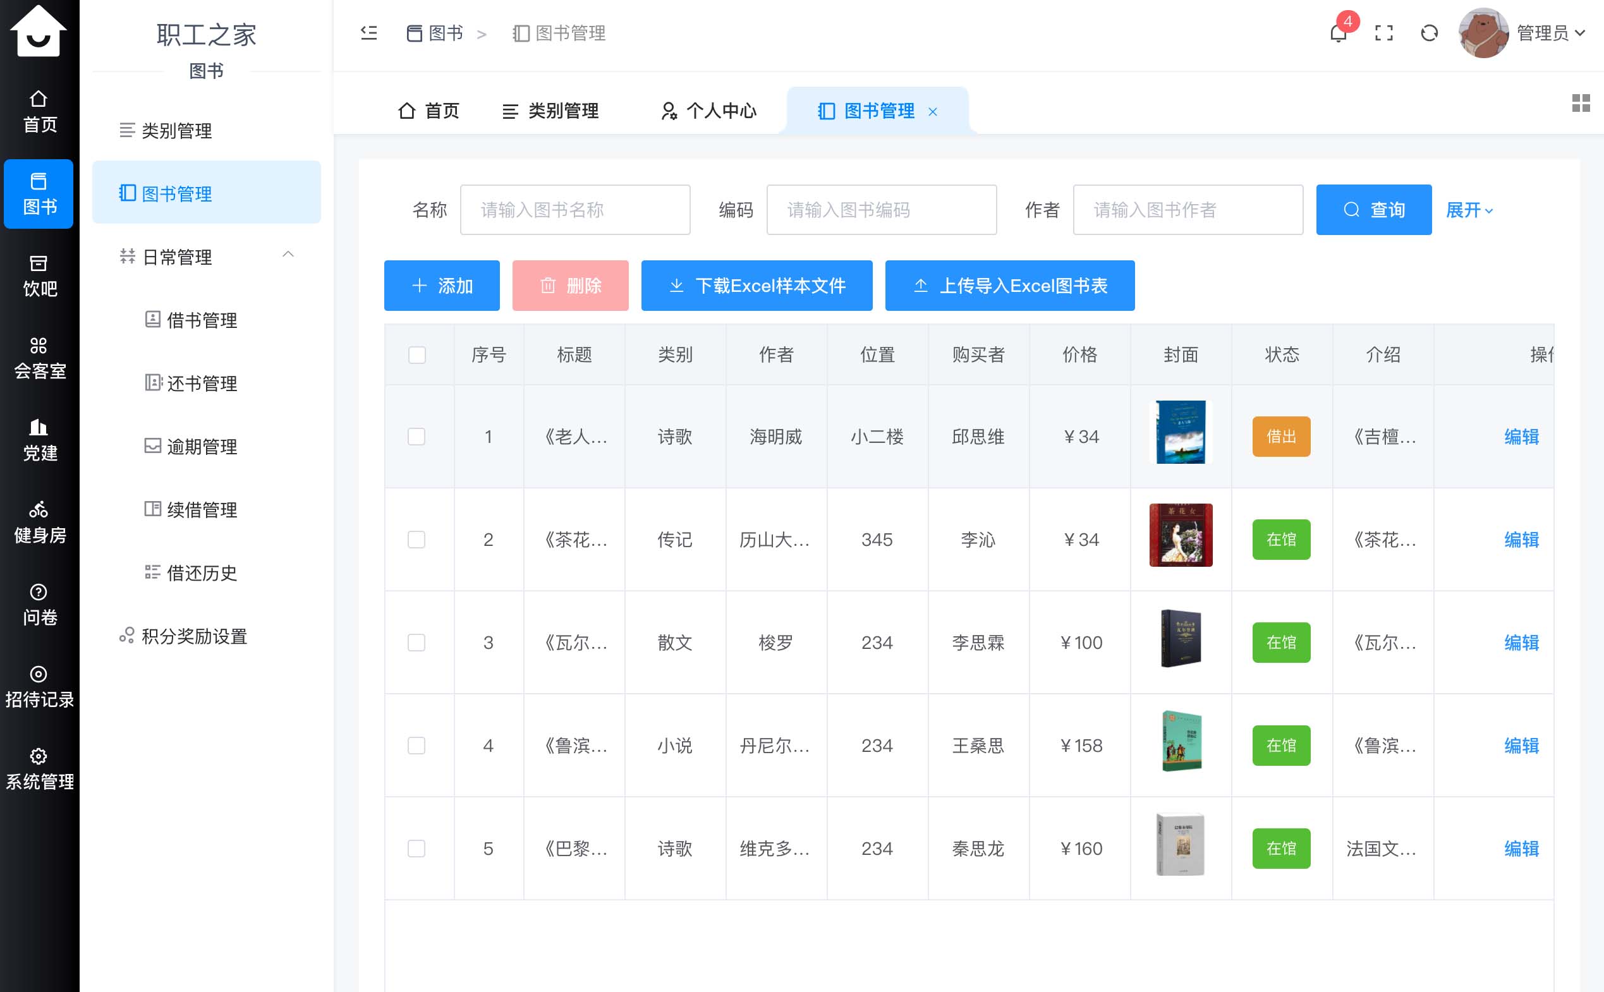This screenshot has width=1604, height=992.
Task: Open notifications from the bell icon
Action: (x=1339, y=33)
